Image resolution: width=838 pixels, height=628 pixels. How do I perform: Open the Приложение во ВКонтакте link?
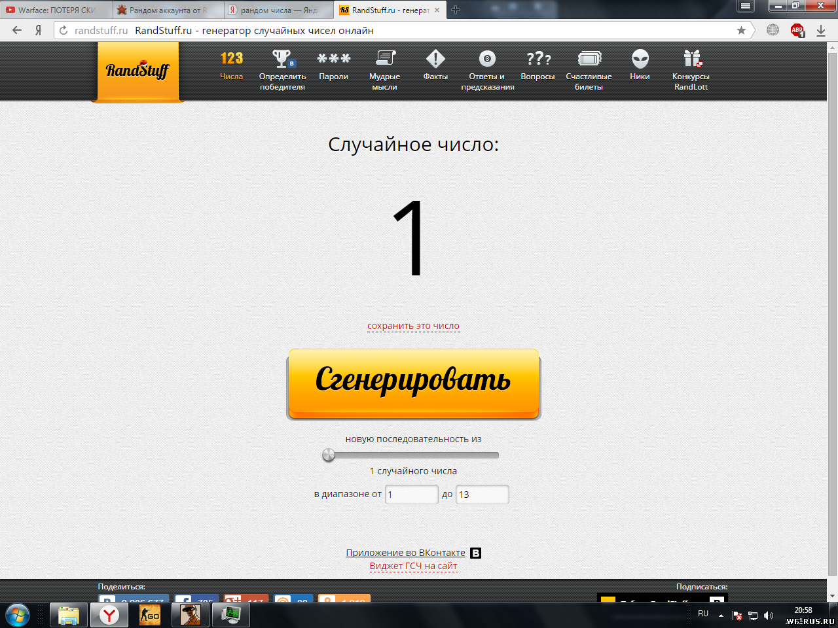coord(405,553)
